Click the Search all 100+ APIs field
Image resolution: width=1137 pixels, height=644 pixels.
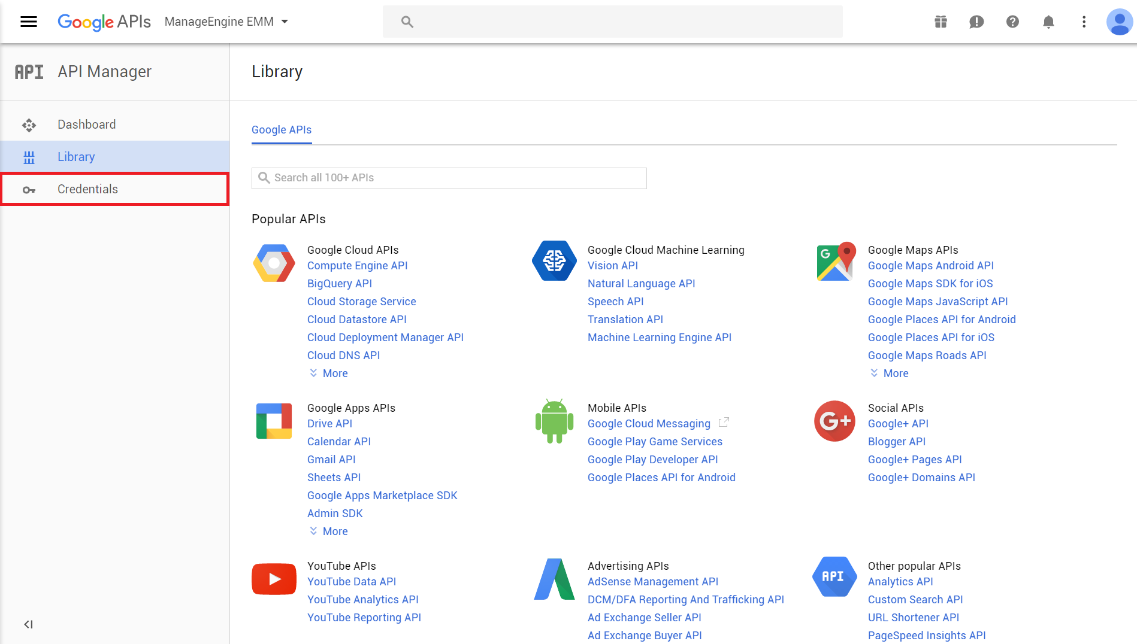click(x=449, y=178)
